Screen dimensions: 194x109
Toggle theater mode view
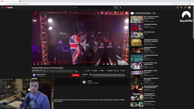(119, 64)
